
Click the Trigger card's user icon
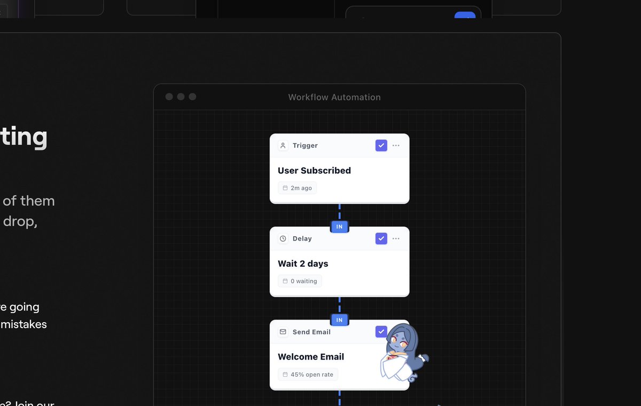pos(283,146)
